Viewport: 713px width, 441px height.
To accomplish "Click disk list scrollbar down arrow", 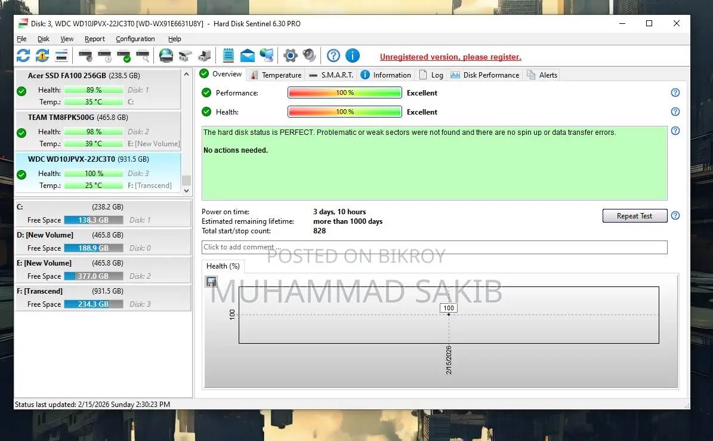I will point(186,191).
